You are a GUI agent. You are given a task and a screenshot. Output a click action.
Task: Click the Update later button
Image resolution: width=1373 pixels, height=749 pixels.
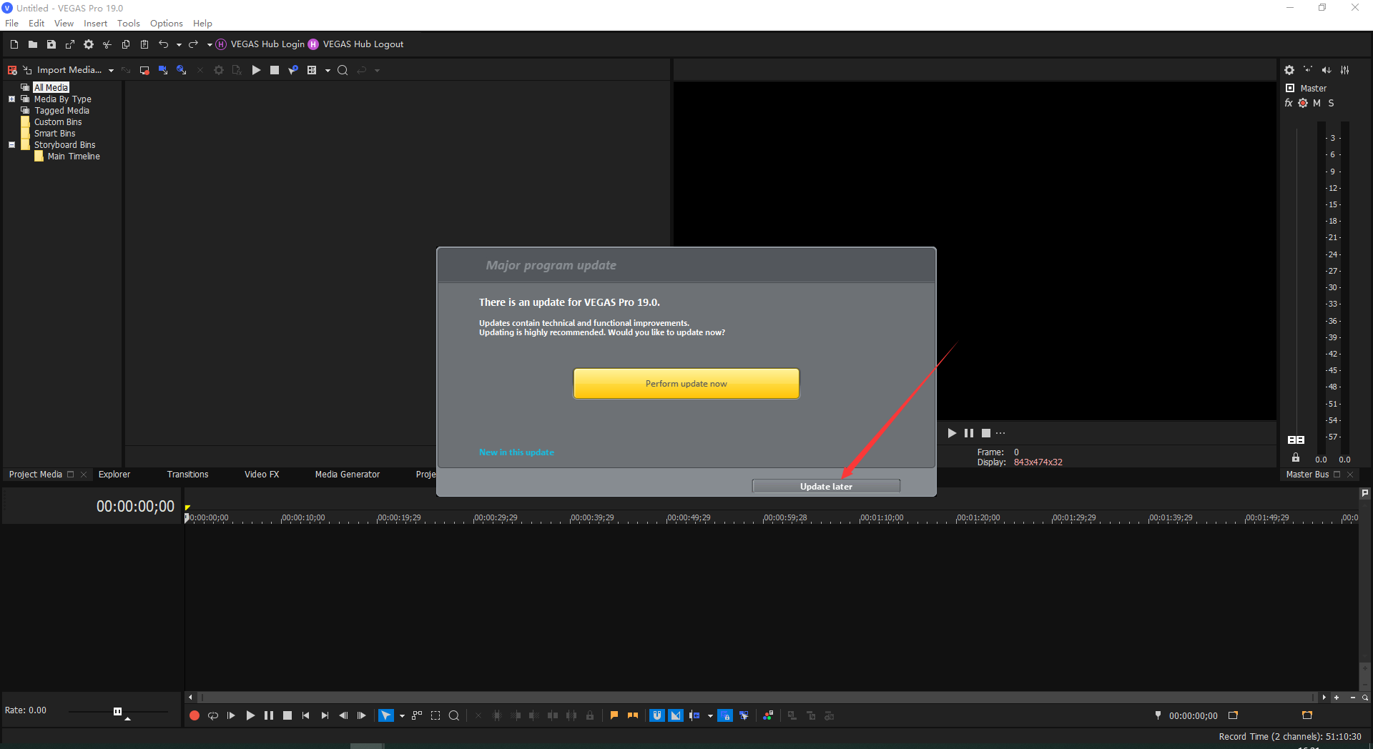[826, 487]
